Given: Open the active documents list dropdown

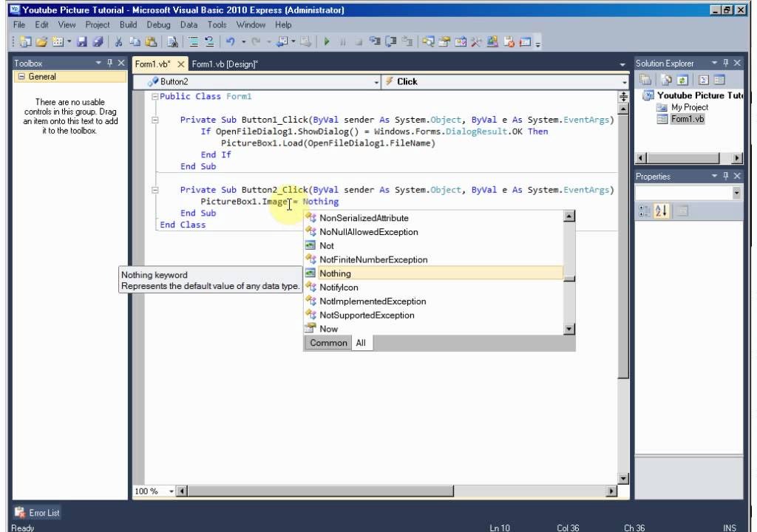Looking at the screenshot, I should click(622, 64).
